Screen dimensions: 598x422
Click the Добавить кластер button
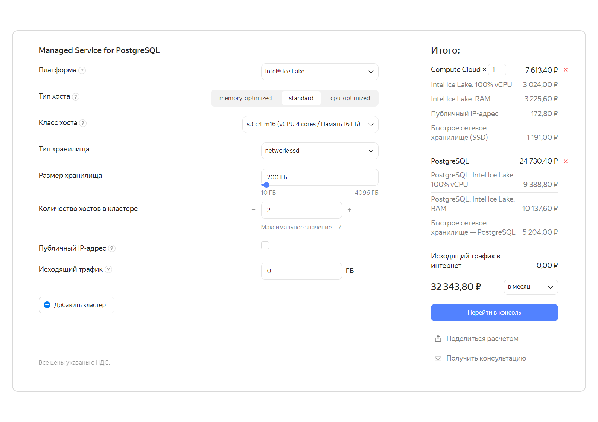[76, 305]
